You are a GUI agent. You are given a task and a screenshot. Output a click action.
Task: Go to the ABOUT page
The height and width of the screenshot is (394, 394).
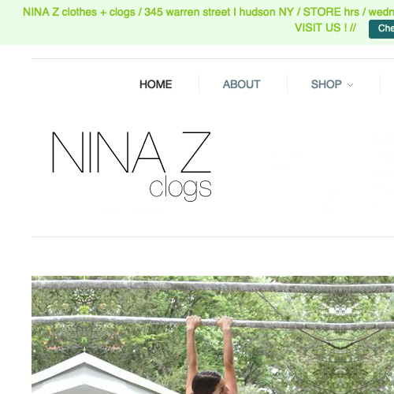pos(241,84)
